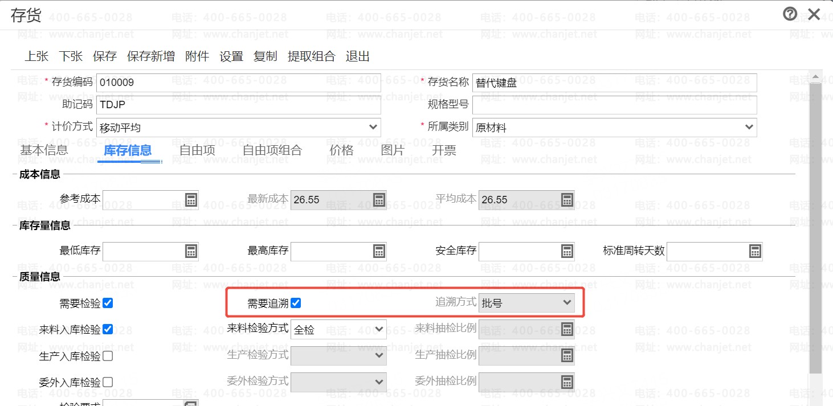Viewport: 833px width, 406px height.
Task: Enable the 生产入库检验 checkbox
Action: click(x=108, y=356)
